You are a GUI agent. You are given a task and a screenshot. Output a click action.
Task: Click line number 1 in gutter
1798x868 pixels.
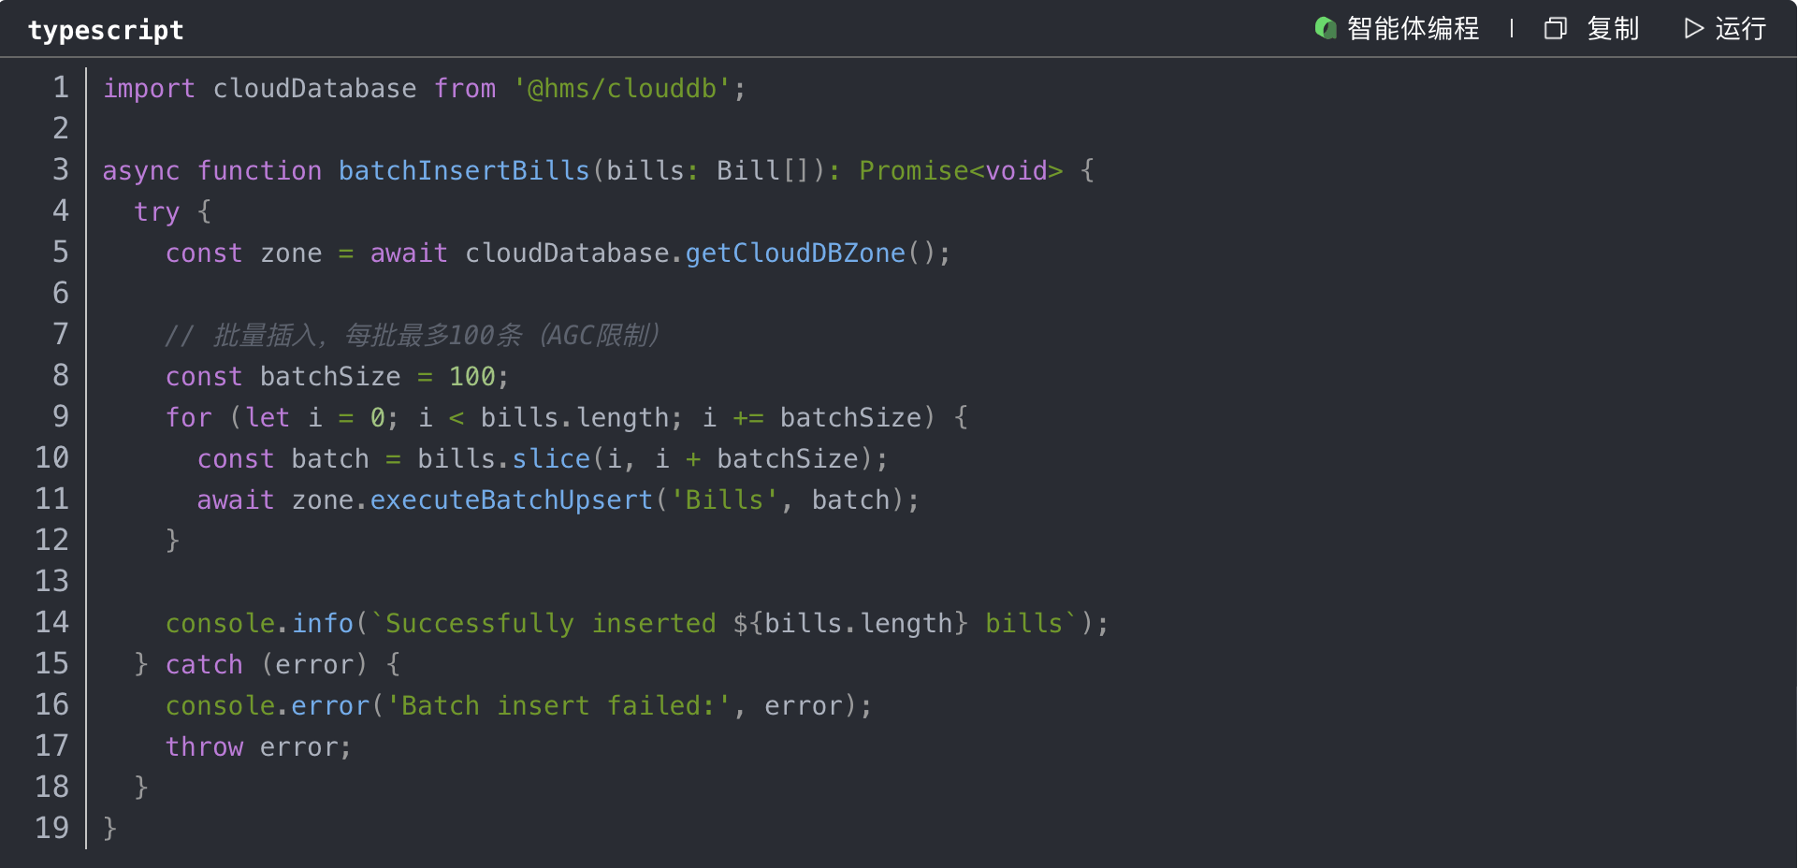(61, 88)
